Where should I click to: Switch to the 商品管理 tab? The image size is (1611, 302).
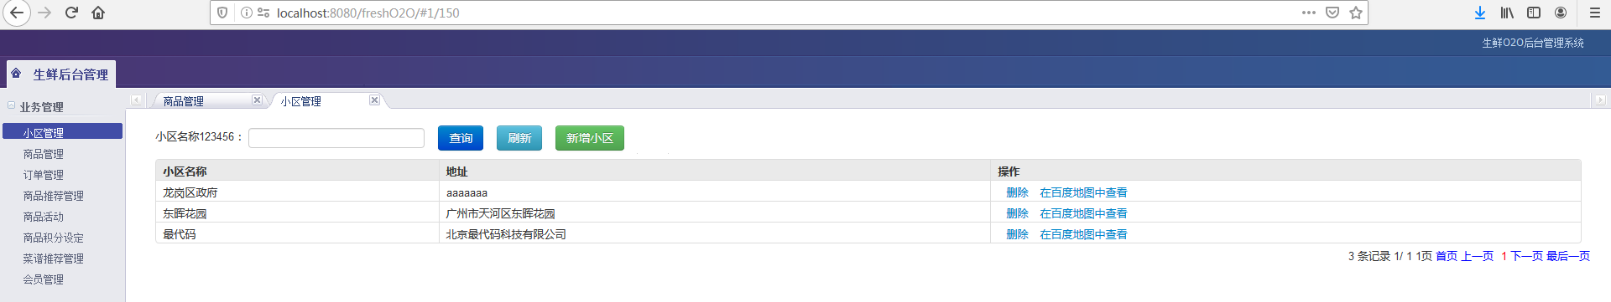click(x=184, y=101)
